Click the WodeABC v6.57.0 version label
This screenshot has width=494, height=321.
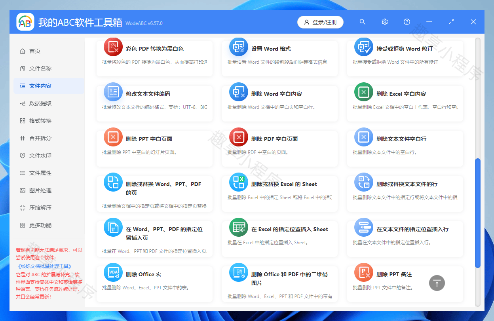coord(144,23)
